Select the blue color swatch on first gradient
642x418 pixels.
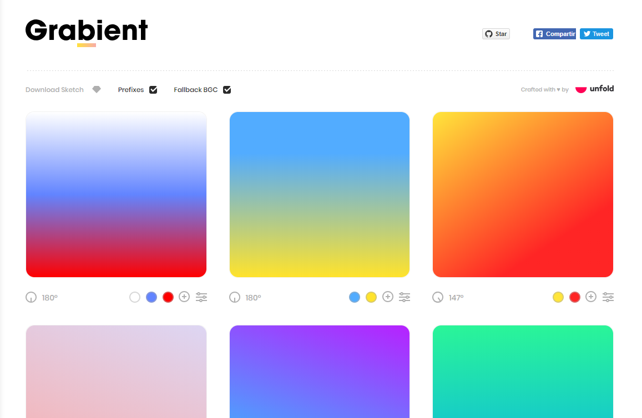151,297
